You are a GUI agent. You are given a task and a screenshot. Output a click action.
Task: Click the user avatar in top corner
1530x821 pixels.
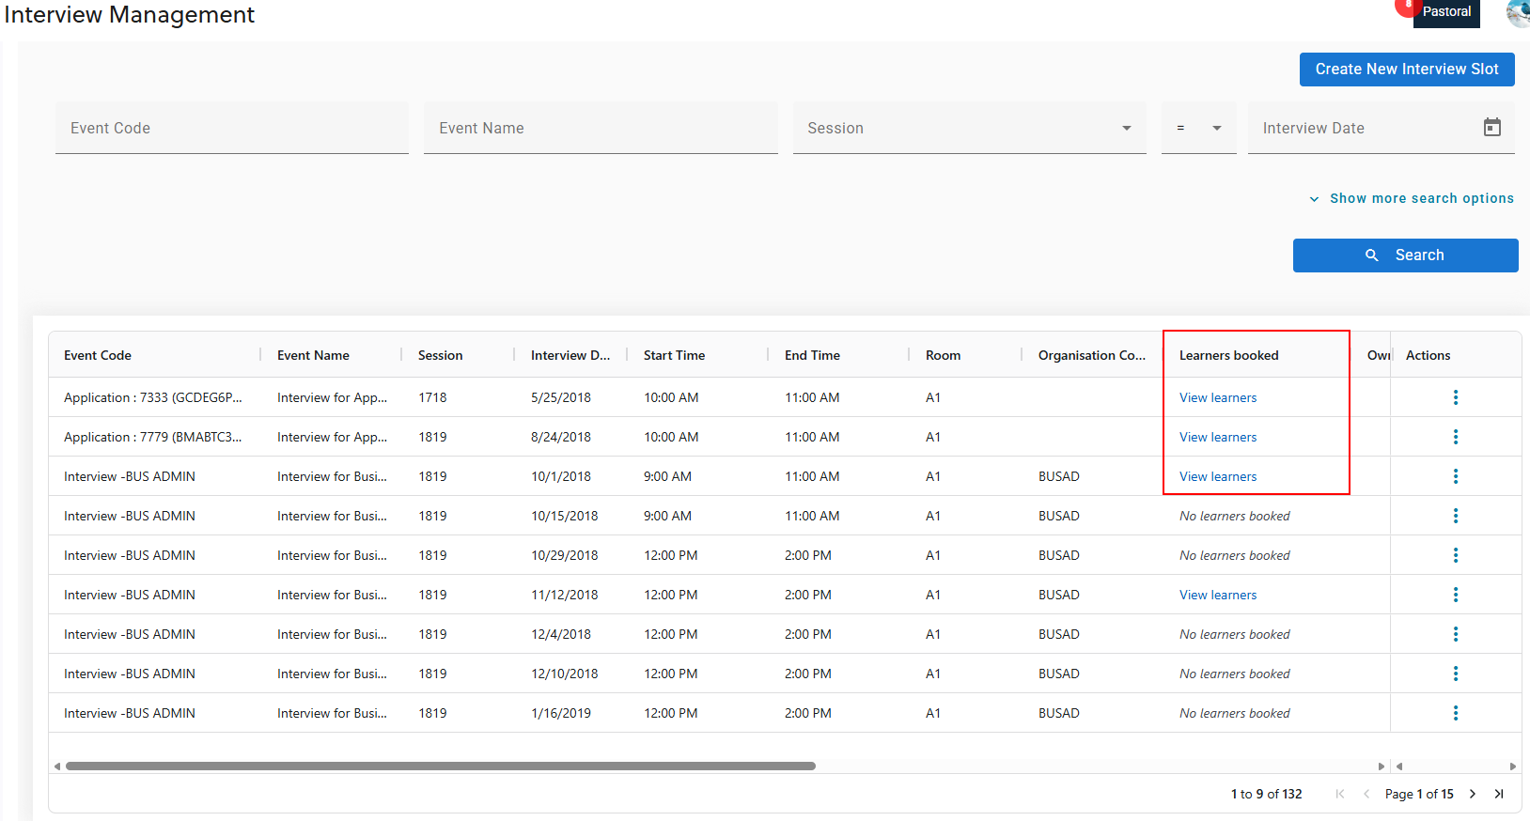(1518, 12)
